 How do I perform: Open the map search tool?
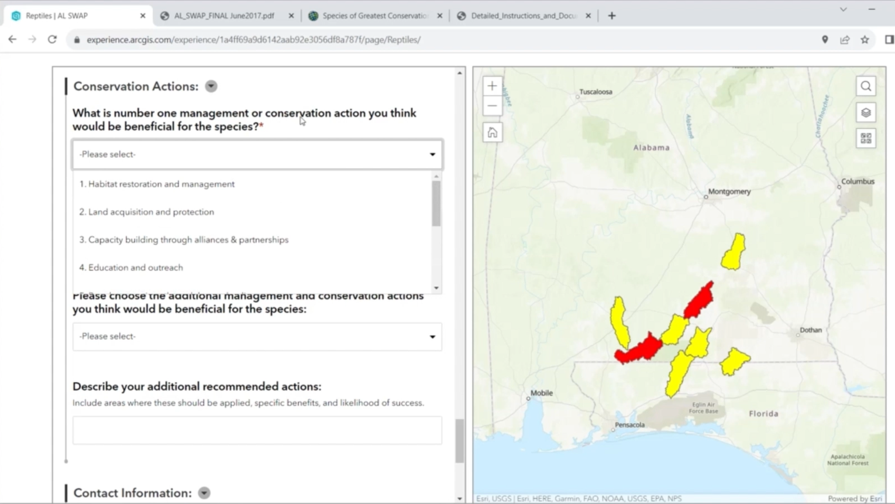pyautogui.click(x=865, y=85)
